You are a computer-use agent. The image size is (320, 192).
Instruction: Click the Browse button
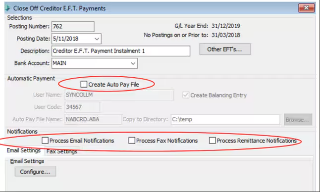click(x=298, y=119)
